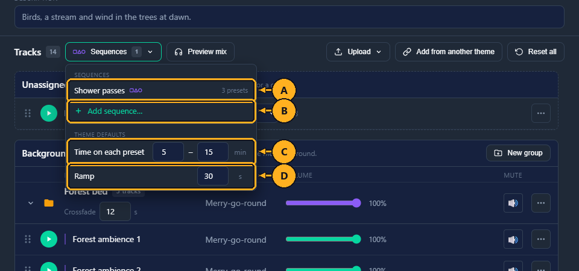This screenshot has width=579, height=271.
Task: Click the Preview mix button
Action: (200, 52)
